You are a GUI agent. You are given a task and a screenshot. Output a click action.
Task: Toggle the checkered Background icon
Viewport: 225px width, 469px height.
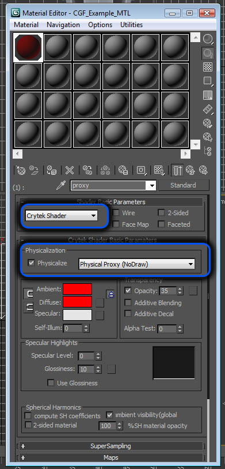coord(208,67)
